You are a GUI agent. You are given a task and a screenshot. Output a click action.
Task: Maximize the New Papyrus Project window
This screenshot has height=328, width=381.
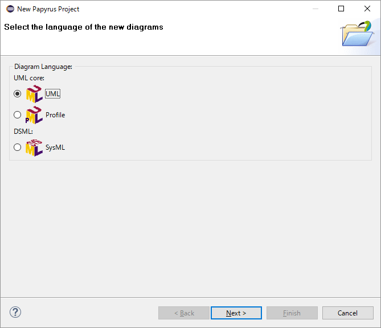[x=341, y=9]
